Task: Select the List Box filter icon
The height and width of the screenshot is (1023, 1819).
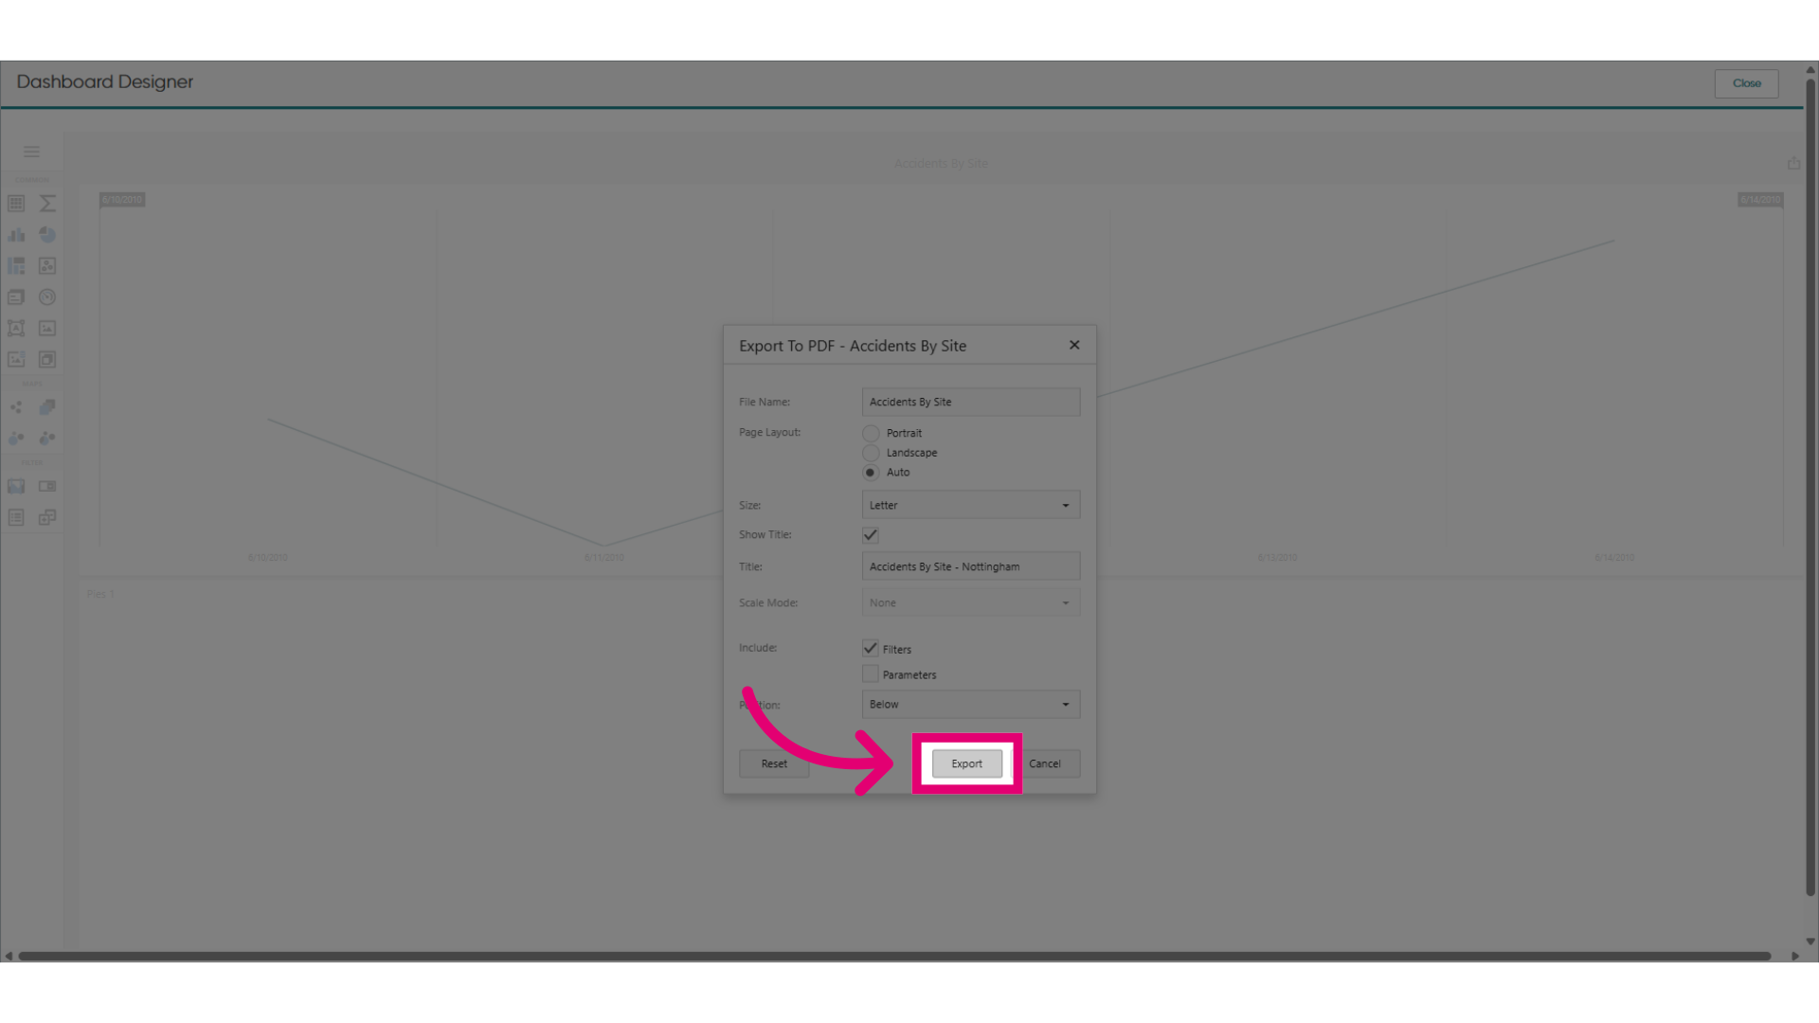Action: pos(16,518)
